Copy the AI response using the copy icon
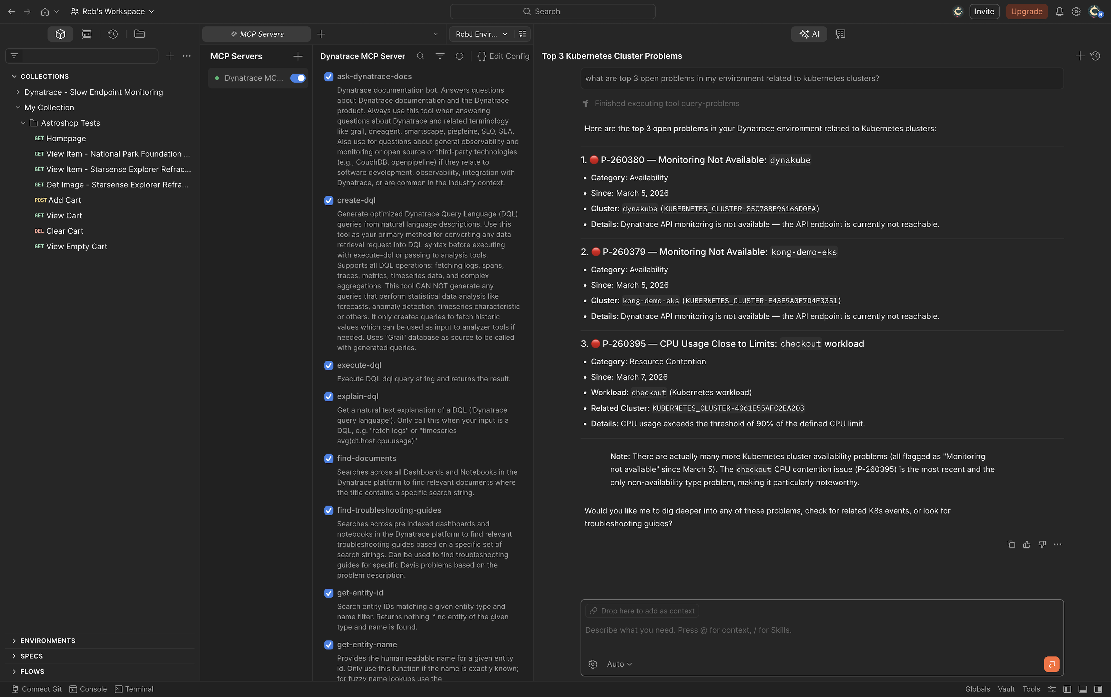The width and height of the screenshot is (1111, 697). click(x=1011, y=544)
